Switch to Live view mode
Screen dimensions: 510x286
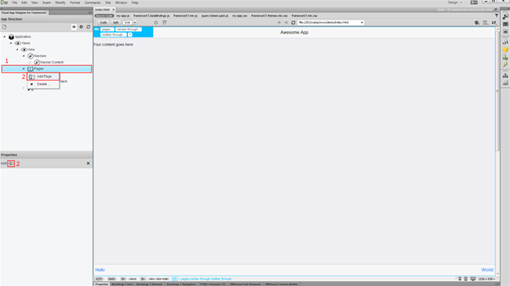[x=127, y=23]
